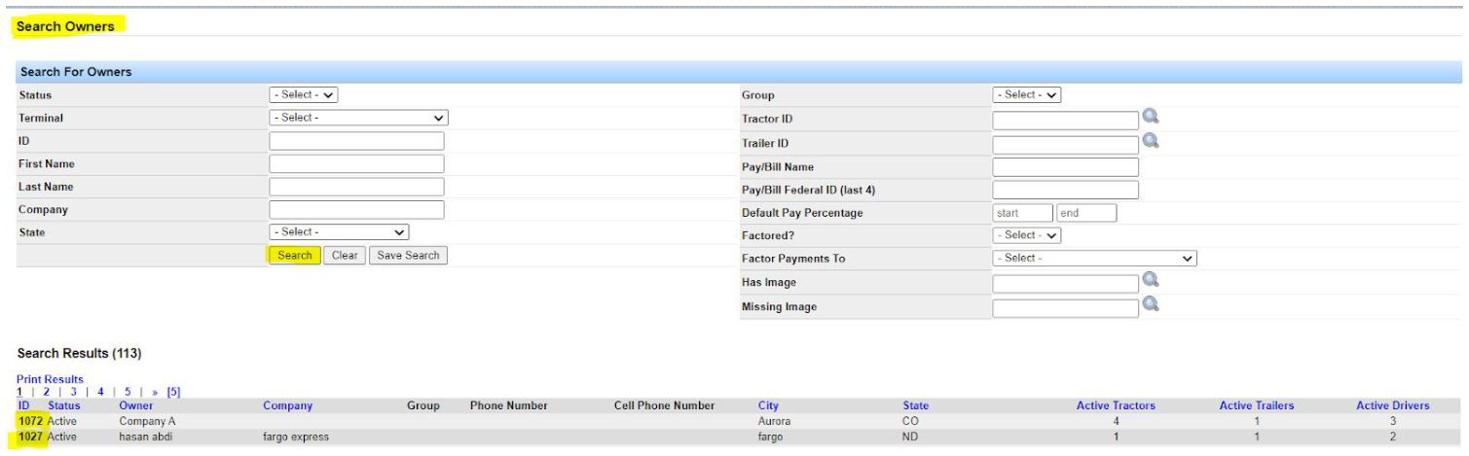Image resolution: width=1469 pixels, height=456 pixels.
Task: Click the Search button
Action: coord(294,256)
